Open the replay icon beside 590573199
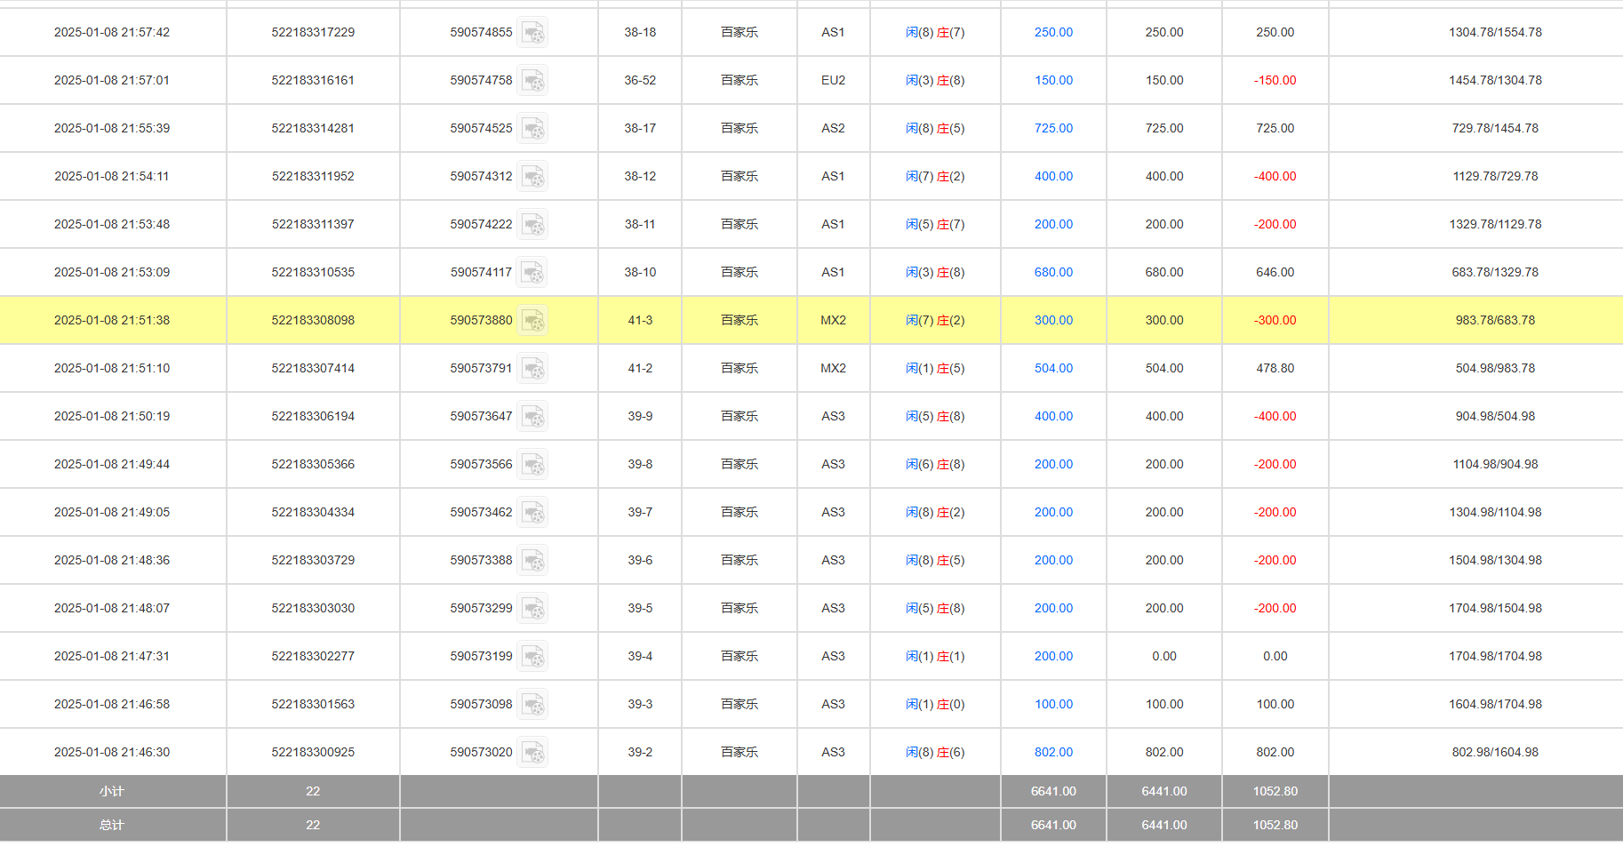This screenshot has width=1623, height=847. (x=532, y=657)
